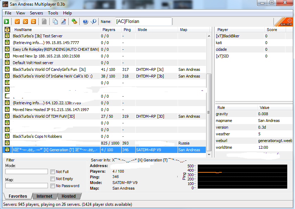Screen dimensions: 295x209
Task: Click the green Connect play icon
Action: pyautogui.click(x=7, y=21)
